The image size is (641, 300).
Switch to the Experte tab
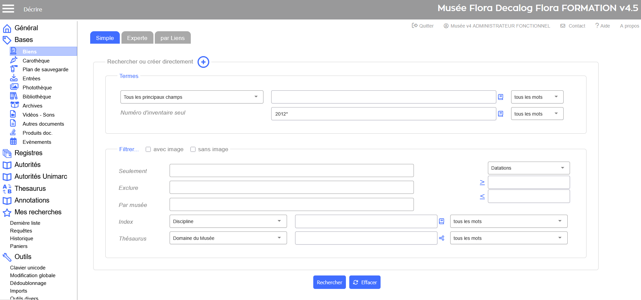(137, 38)
